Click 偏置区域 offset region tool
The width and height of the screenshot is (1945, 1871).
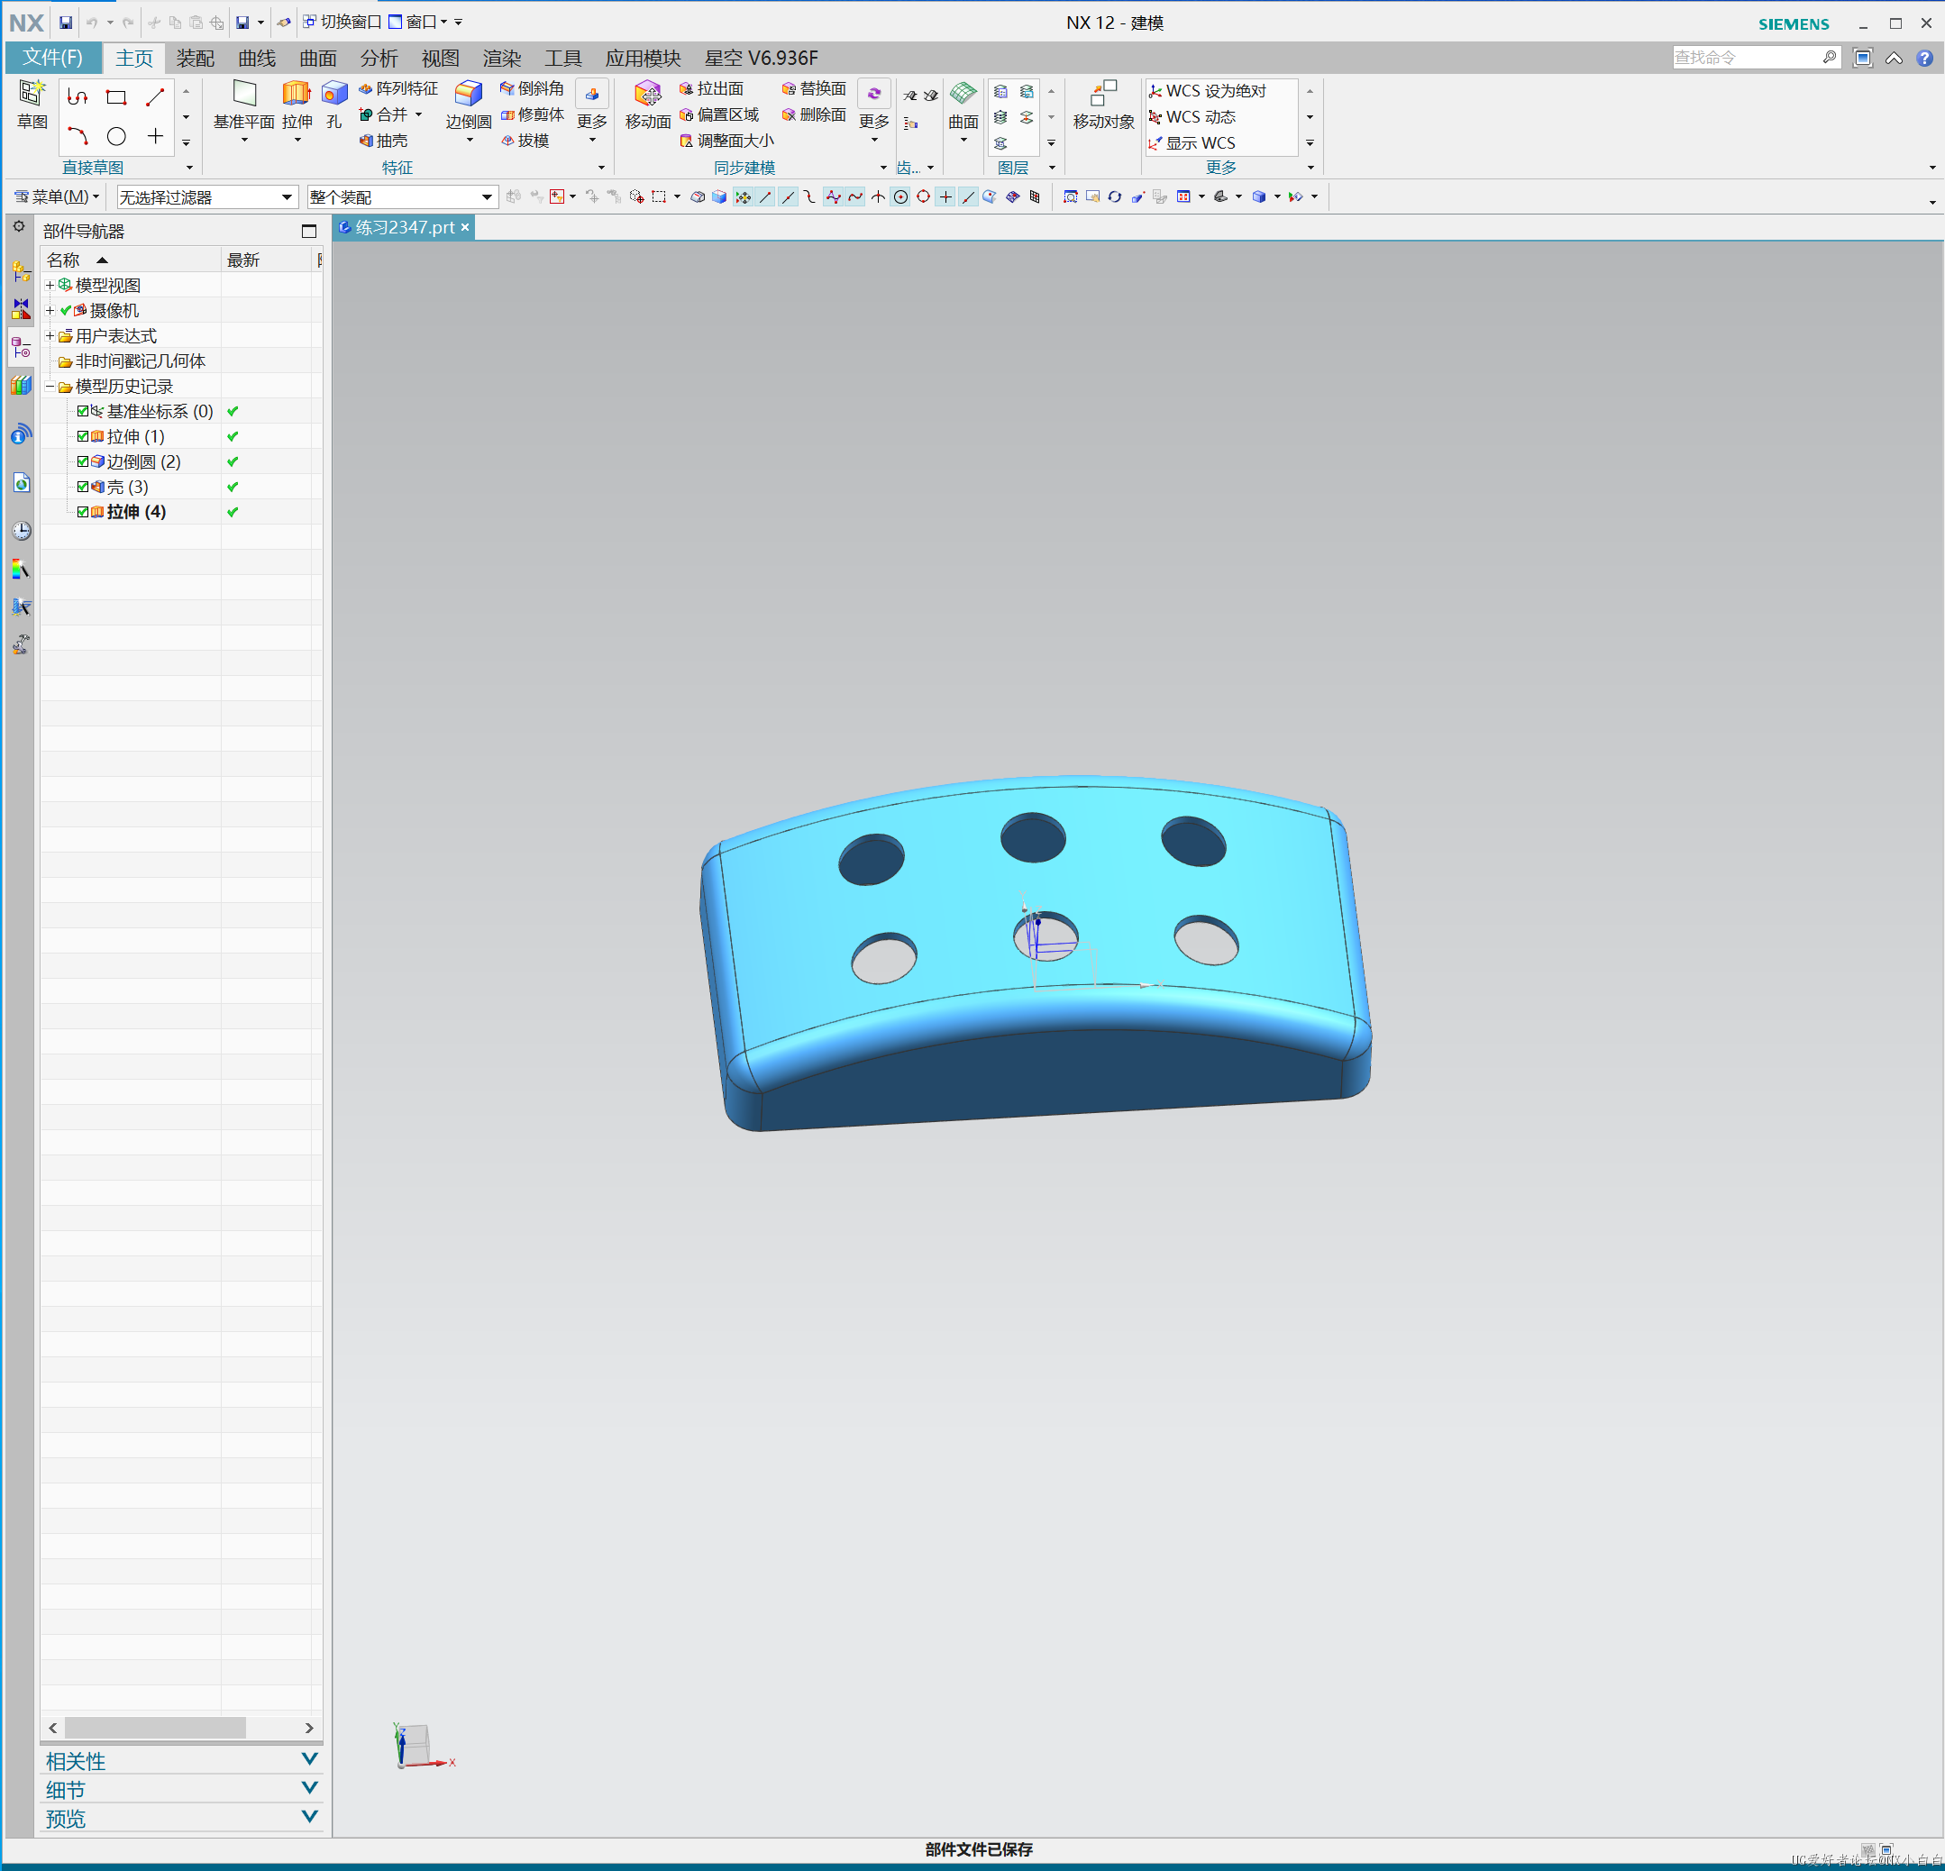point(718,115)
